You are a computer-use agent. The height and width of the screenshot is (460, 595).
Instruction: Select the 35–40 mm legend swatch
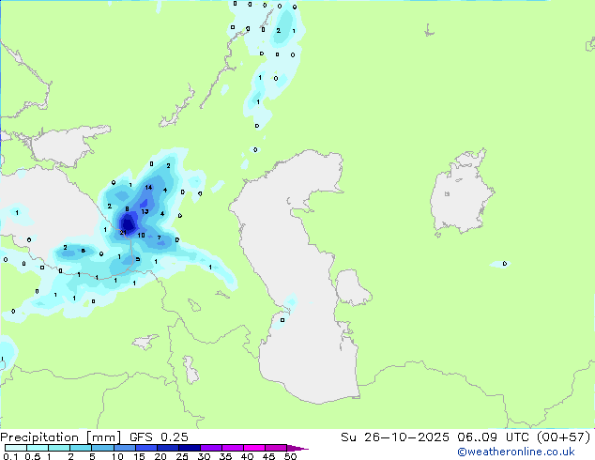(233, 448)
